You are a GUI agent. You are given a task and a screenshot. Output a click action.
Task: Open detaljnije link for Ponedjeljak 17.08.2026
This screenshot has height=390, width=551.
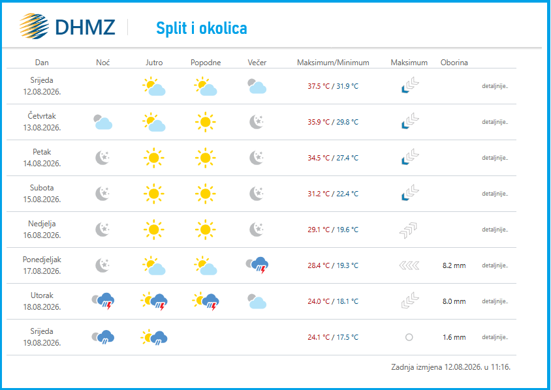pos(495,265)
